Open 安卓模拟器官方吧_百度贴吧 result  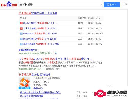point(35,75)
